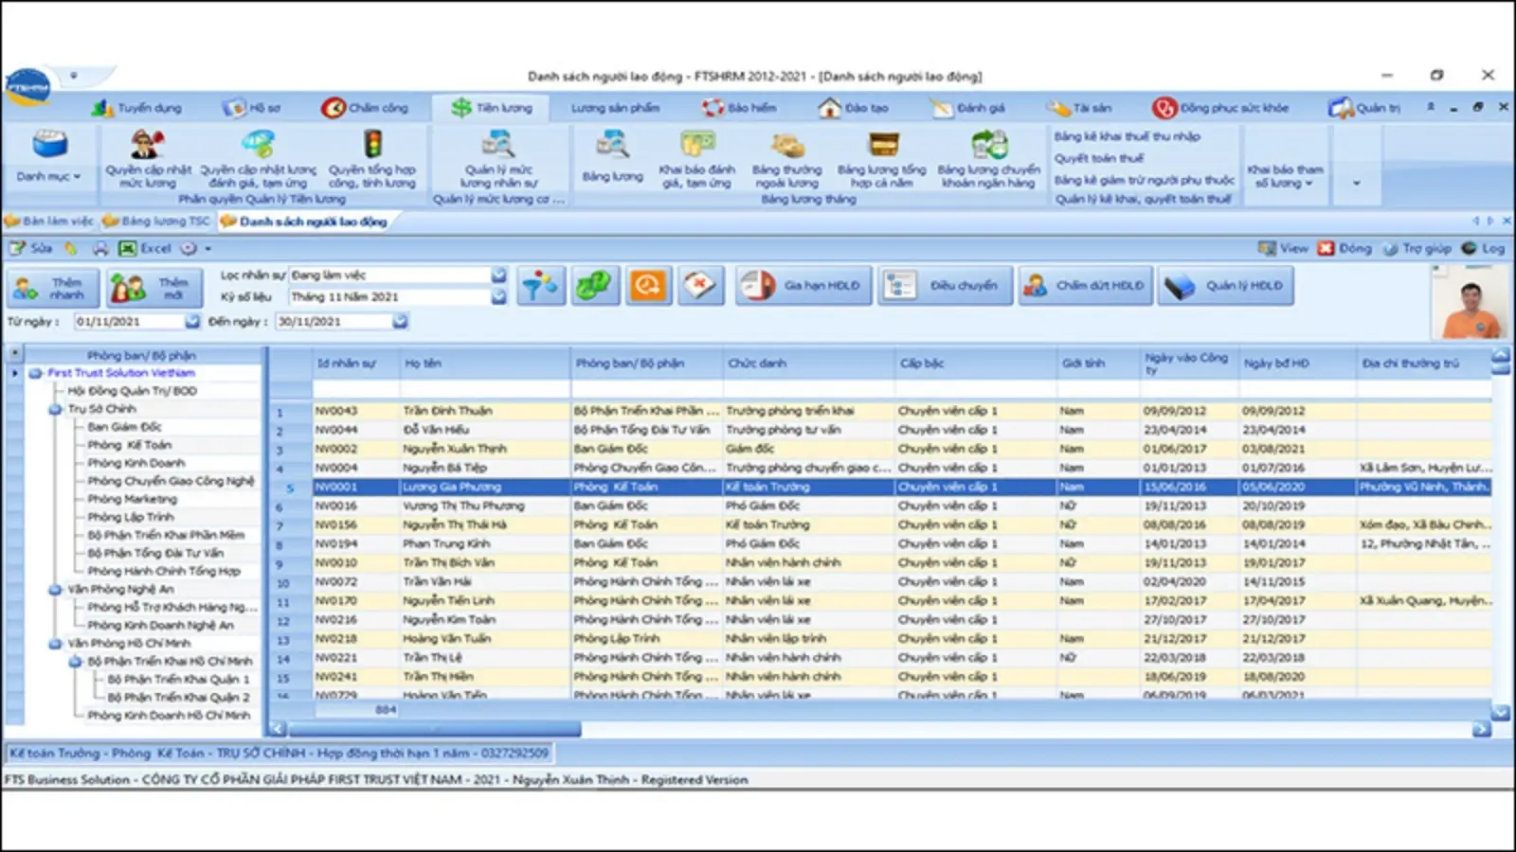1516x852 pixels.
Task: Click the funnel filter icon button
Action: pos(540,285)
